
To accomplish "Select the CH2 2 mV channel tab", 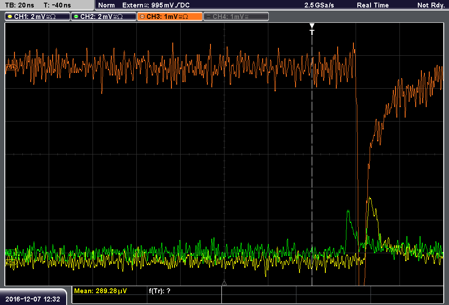I will click(103, 17).
